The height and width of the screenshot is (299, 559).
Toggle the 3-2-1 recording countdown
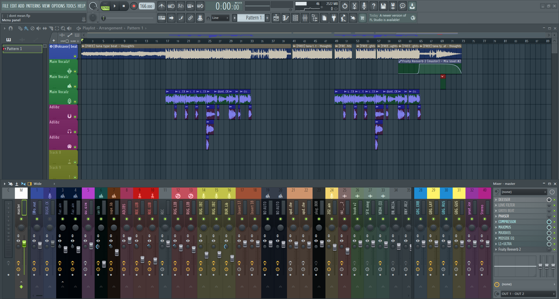tap(181, 6)
